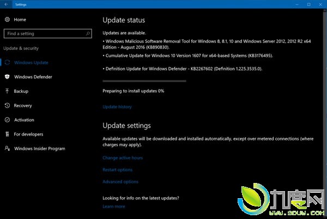Select Windows Update in sidebar
Viewport: 327px width, 219px height.
pos(31,62)
